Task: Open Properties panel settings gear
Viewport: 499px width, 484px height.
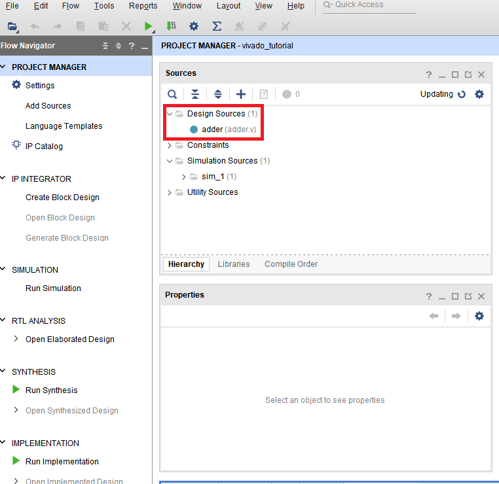Action: tap(479, 316)
